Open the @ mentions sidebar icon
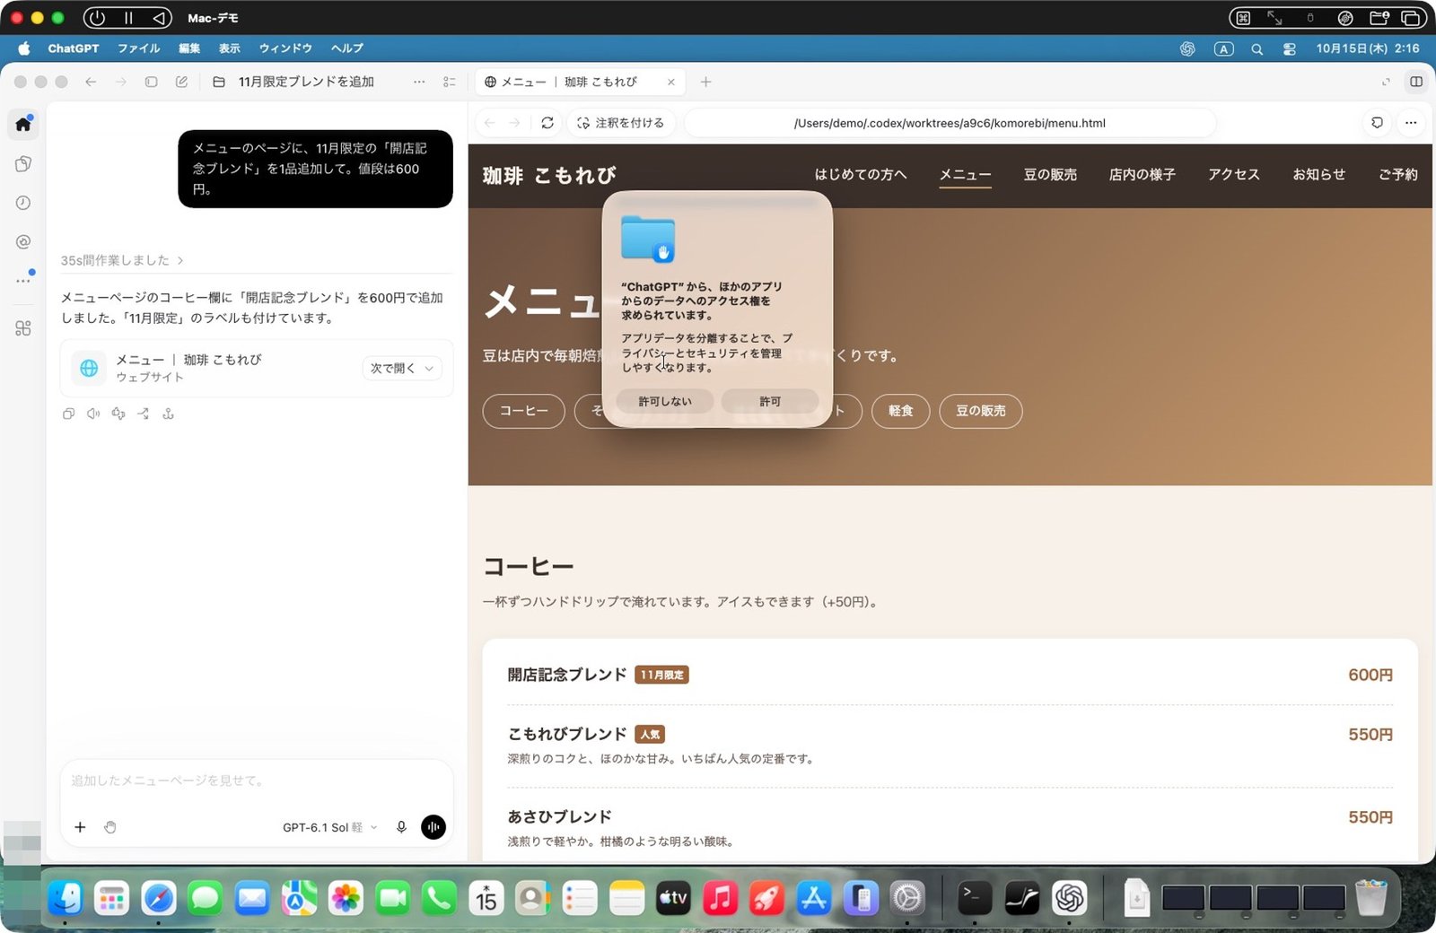Image resolution: width=1436 pixels, height=933 pixels. point(23,241)
